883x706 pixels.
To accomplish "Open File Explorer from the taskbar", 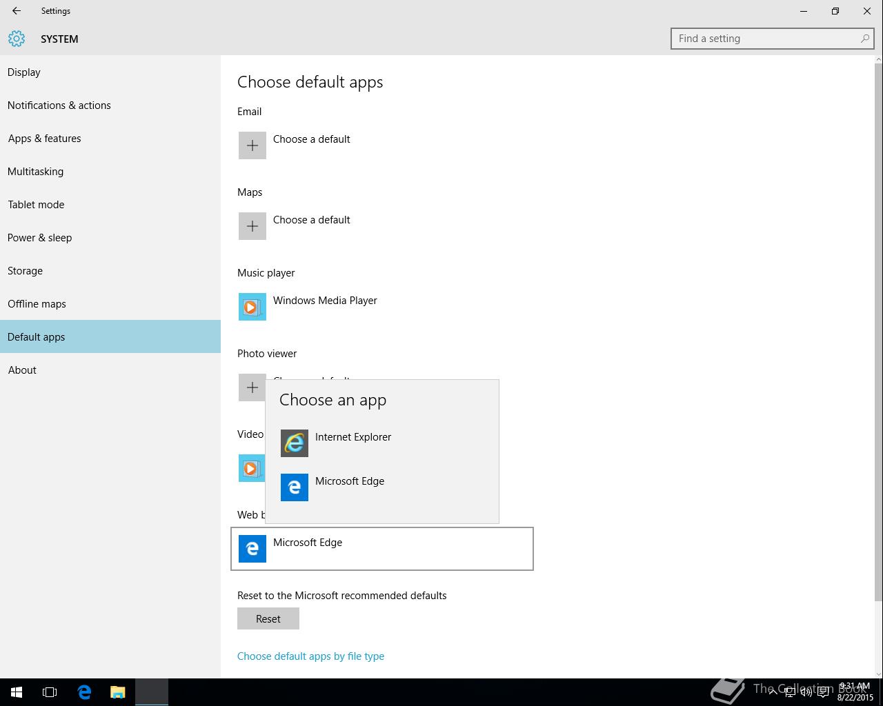I will (118, 692).
